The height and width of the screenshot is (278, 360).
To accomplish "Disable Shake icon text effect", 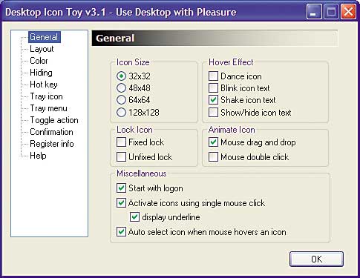I will point(213,100).
